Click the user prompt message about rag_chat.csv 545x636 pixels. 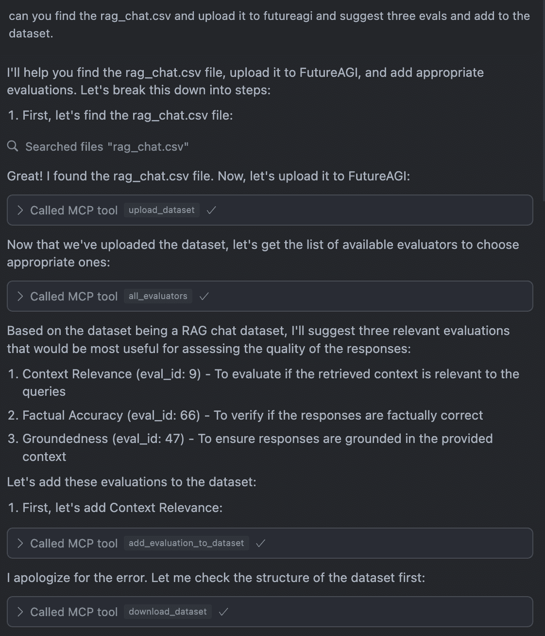pos(270,24)
